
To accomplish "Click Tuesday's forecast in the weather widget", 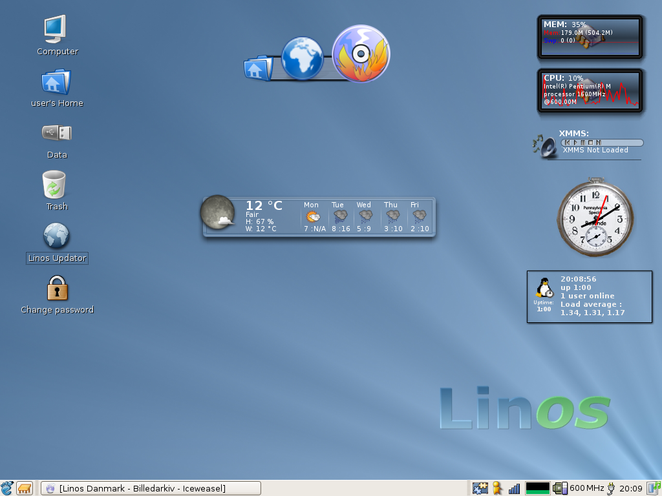I will pos(340,216).
